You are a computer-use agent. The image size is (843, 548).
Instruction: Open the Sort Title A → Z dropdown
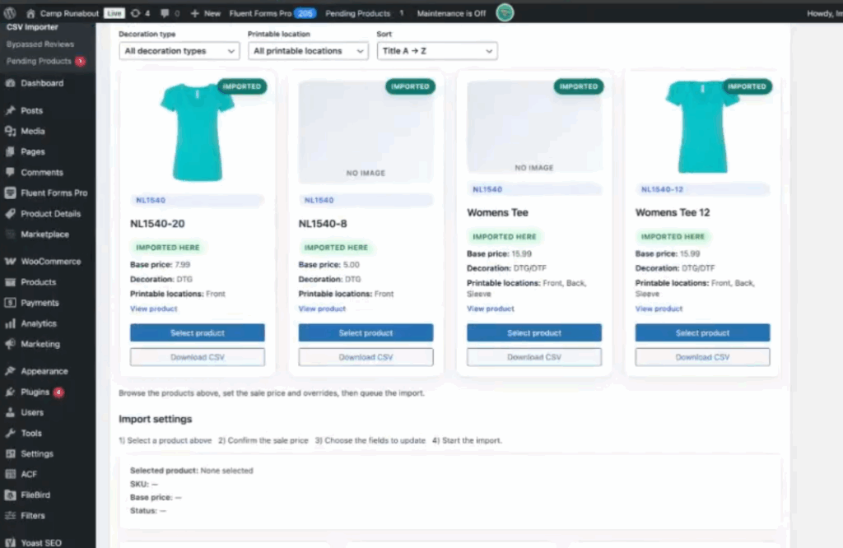437,51
